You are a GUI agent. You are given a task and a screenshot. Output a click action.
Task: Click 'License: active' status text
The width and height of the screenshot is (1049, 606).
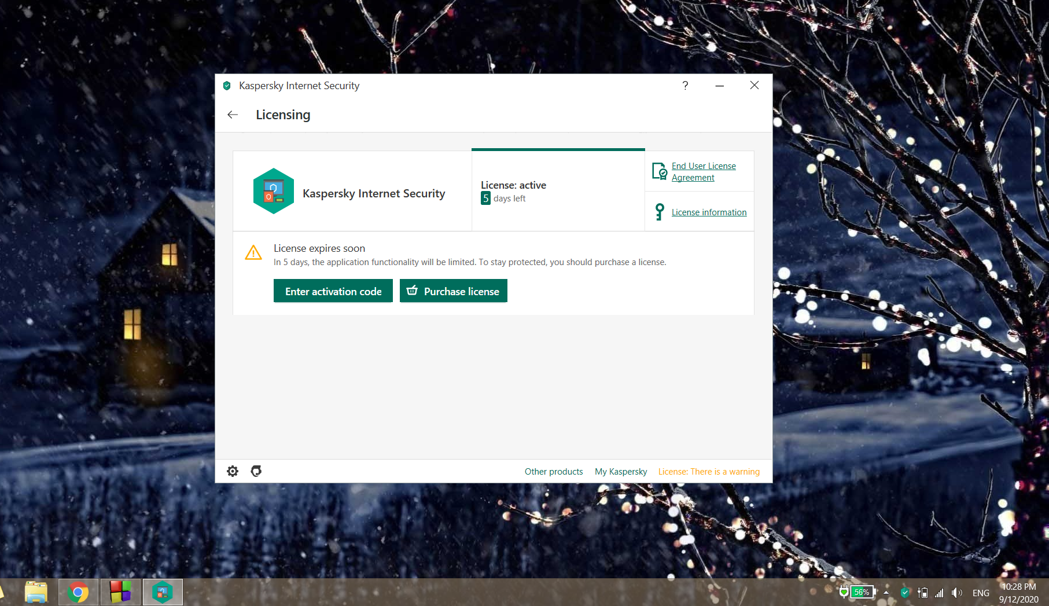coord(513,185)
